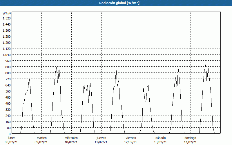Click the 'sábado' day label
232x145 pixels.
161,138
